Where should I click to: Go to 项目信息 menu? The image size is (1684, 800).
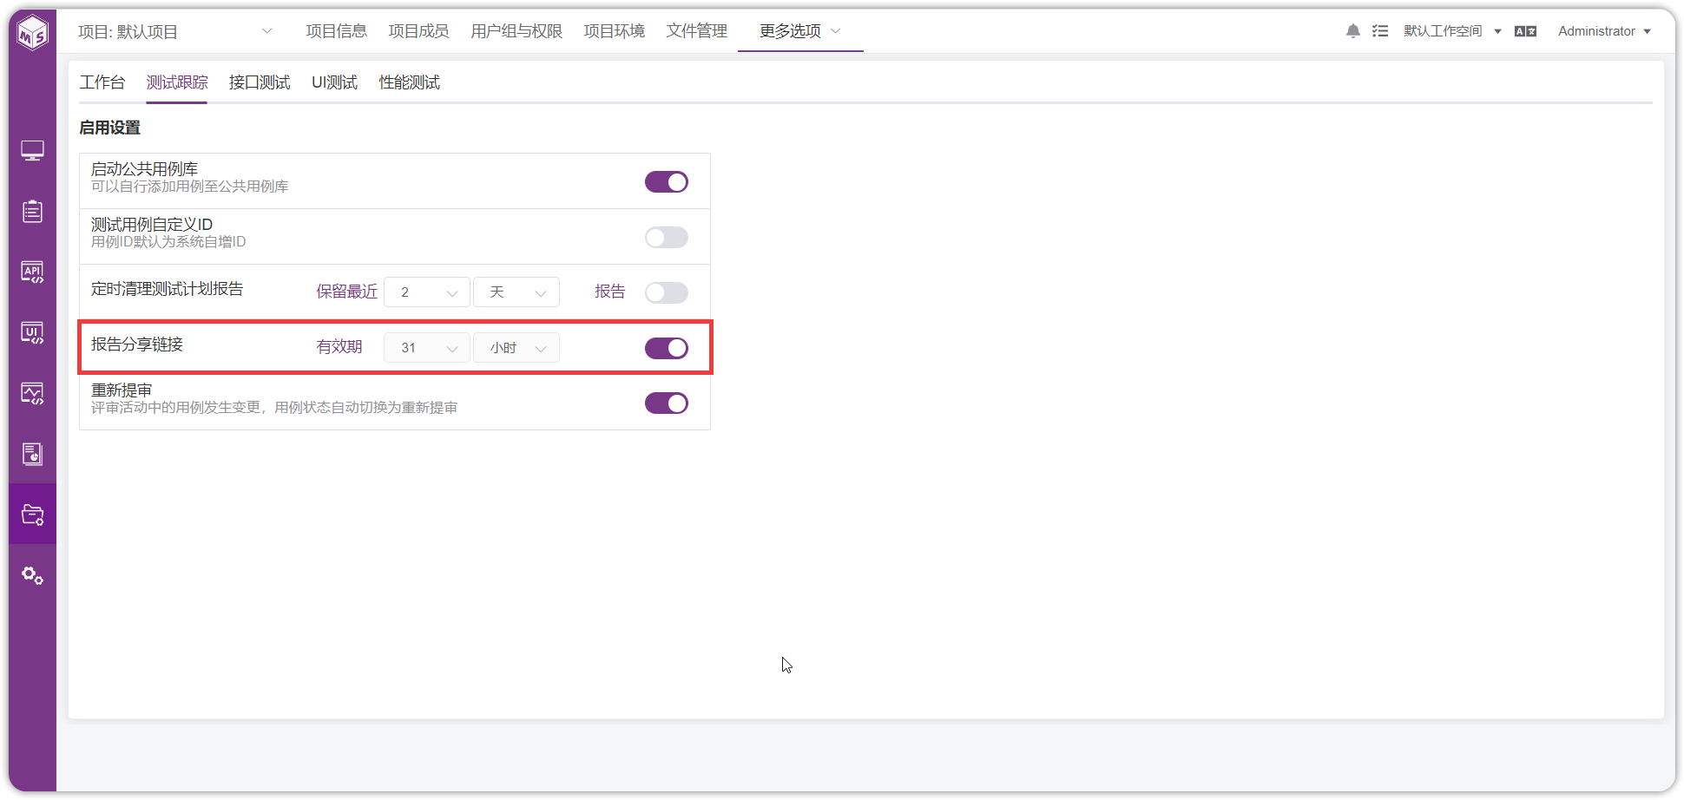point(337,31)
